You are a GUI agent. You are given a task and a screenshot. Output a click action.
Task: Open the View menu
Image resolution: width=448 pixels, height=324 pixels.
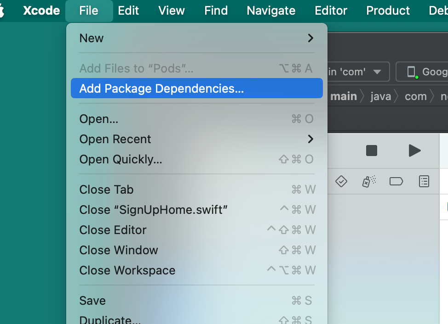tap(172, 11)
